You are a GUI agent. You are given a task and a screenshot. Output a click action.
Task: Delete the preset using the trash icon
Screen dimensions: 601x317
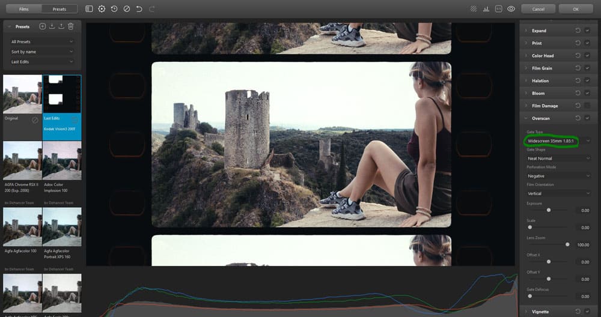click(70, 26)
